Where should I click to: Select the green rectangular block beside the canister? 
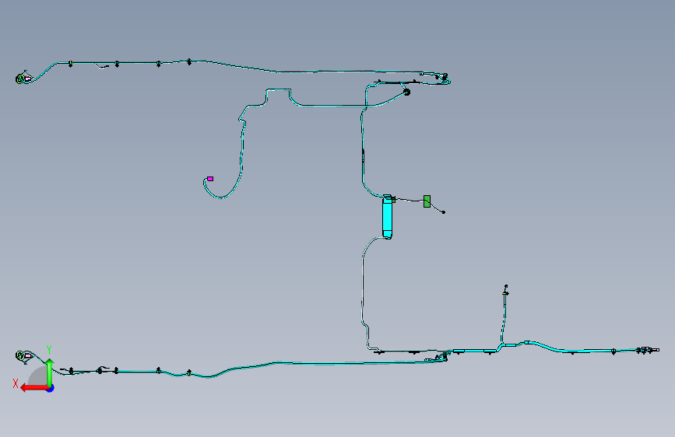click(x=427, y=201)
